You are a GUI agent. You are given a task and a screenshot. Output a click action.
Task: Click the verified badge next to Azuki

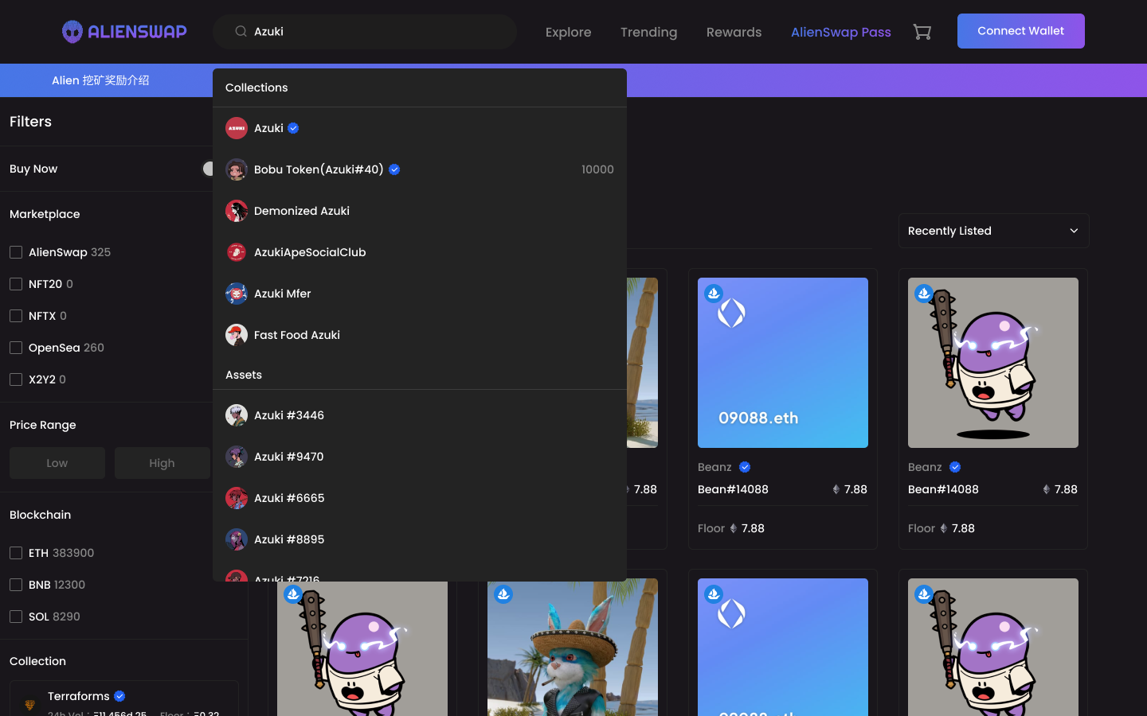(293, 128)
